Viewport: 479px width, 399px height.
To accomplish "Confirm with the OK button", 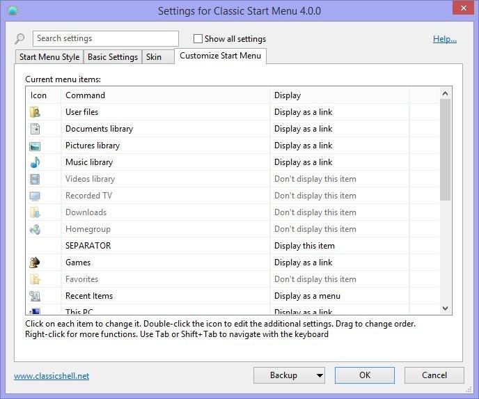I will click(365, 375).
